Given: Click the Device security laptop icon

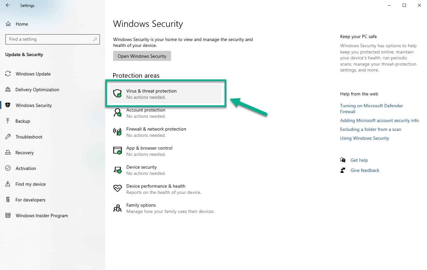Looking at the screenshot, I should point(117,170).
